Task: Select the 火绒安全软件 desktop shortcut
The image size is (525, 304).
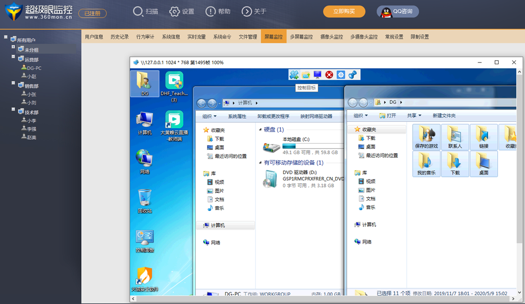Action: [x=145, y=279]
